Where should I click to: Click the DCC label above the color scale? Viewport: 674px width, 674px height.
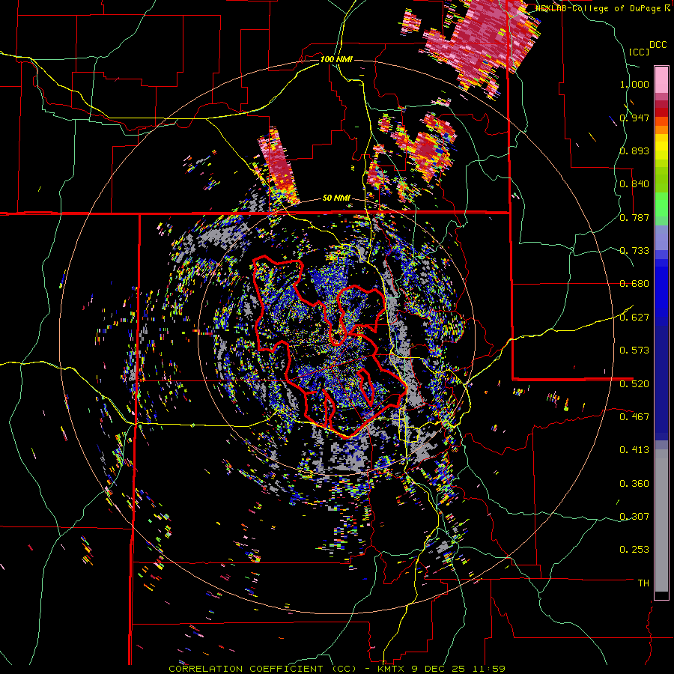point(658,45)
